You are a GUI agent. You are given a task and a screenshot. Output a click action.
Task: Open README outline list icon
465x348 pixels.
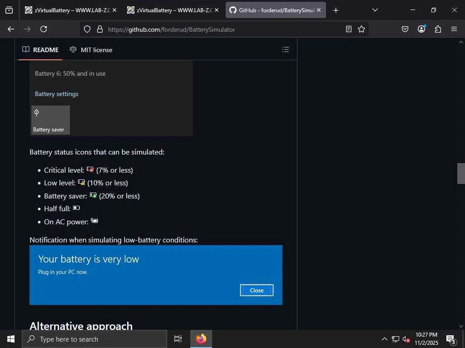pos(285,49)
